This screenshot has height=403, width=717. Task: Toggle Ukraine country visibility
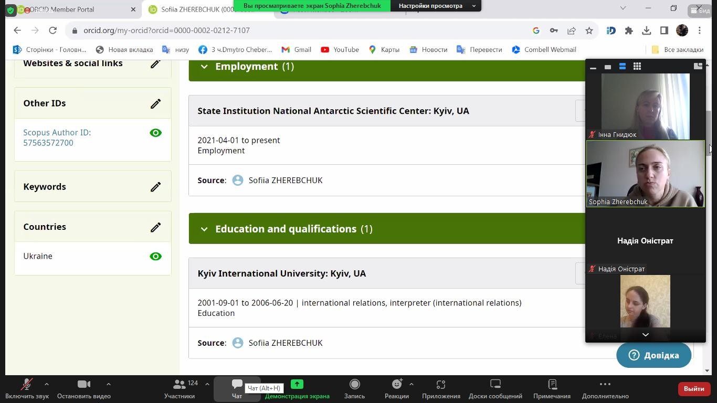[x=155, y=256]
